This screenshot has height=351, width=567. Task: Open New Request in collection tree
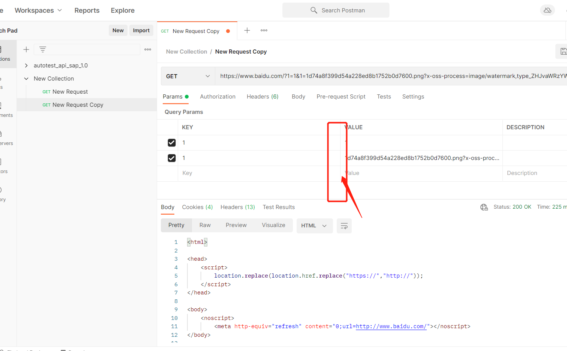pyautogui.click(x=70, y=92)
